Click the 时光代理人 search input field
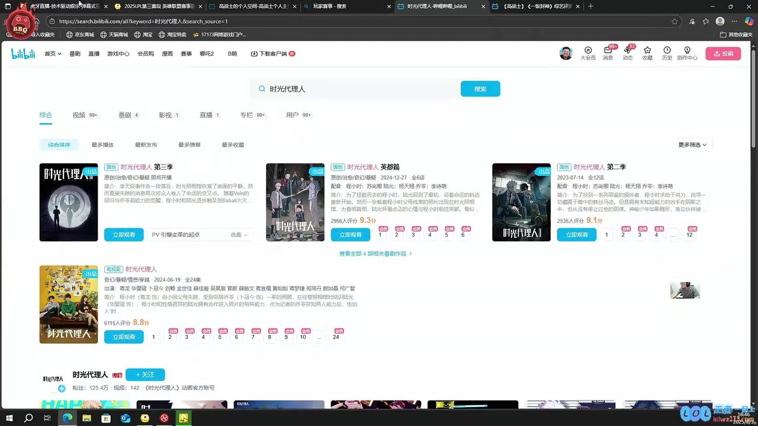The image size is (758, 426). click(361, 89)
